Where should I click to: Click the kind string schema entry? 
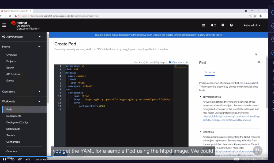tap(208, 132)
